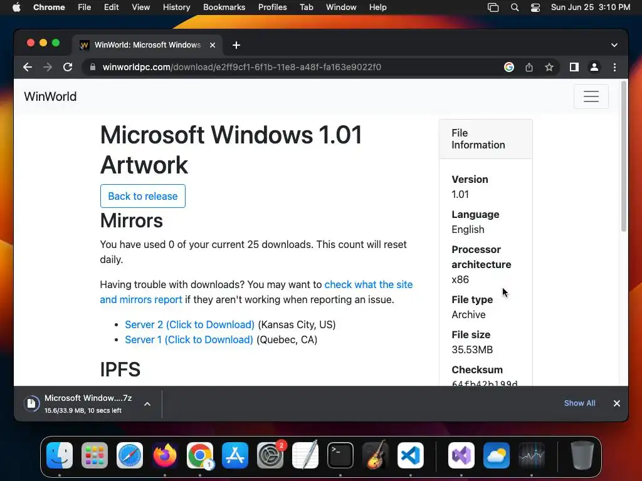Open the Help menu

[x=377, y=8]
